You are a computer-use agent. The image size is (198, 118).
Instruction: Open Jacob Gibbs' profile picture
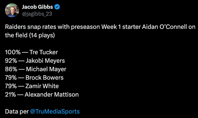coord(12,10)
